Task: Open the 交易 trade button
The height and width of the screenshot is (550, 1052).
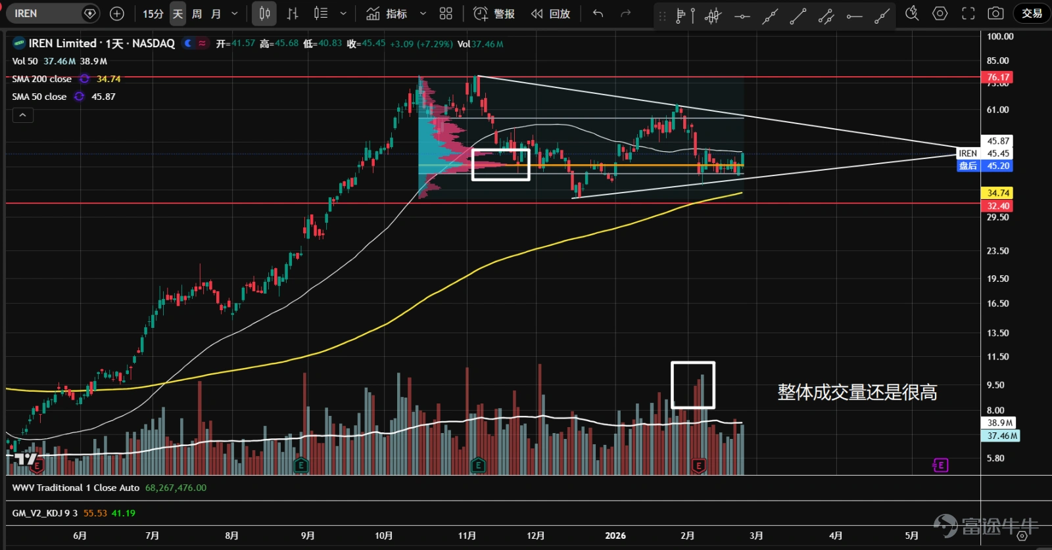Action: (1032, 13)
